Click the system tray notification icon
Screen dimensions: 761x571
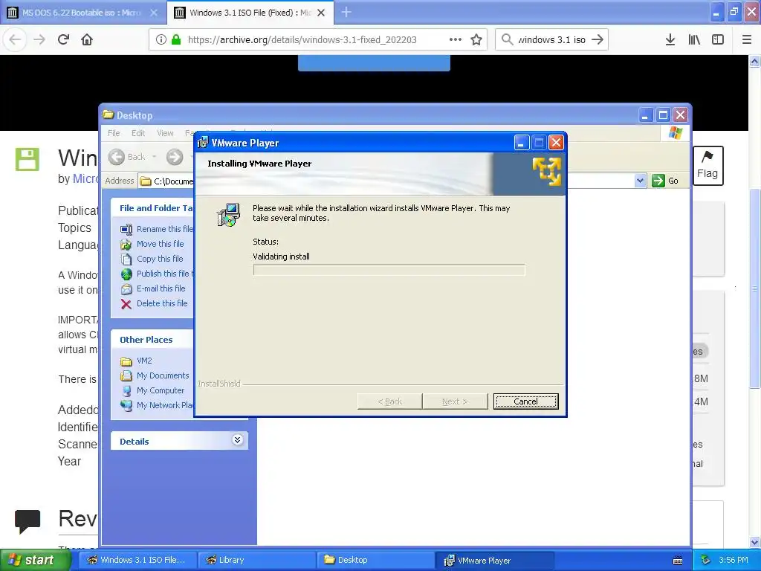(706, 561)
